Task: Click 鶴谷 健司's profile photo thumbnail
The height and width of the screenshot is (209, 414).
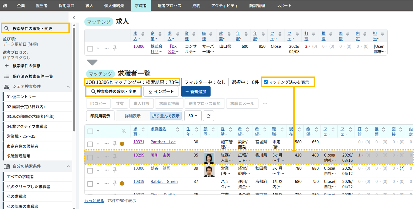Action: point(209,171)
